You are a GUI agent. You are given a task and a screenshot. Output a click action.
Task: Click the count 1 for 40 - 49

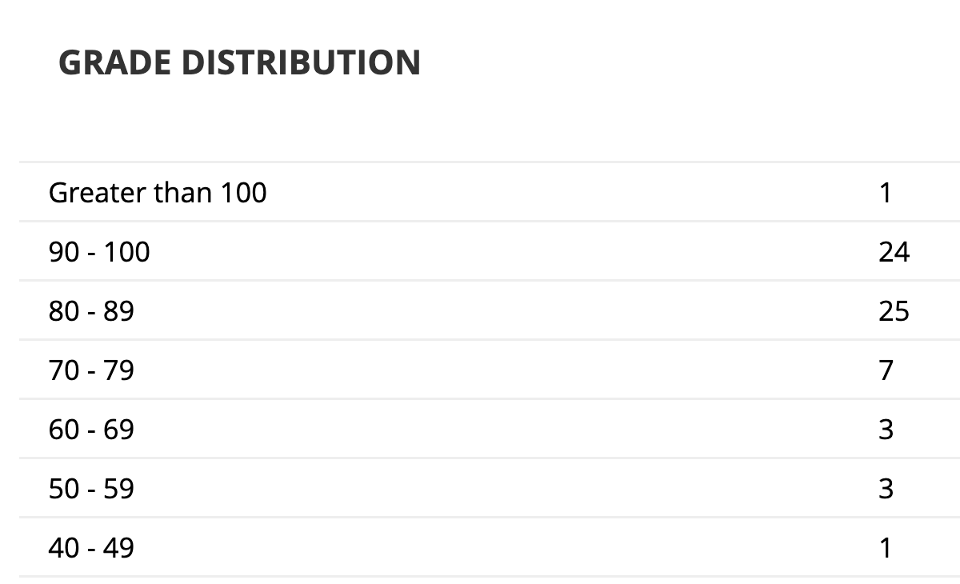(x=885, y=548)
